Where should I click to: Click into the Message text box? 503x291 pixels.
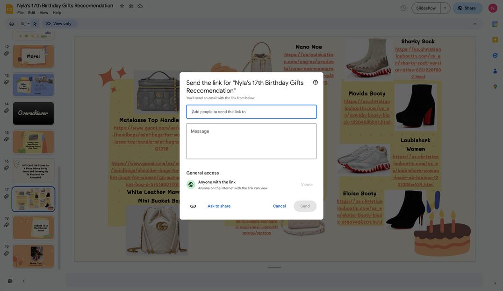coord(251,141)
